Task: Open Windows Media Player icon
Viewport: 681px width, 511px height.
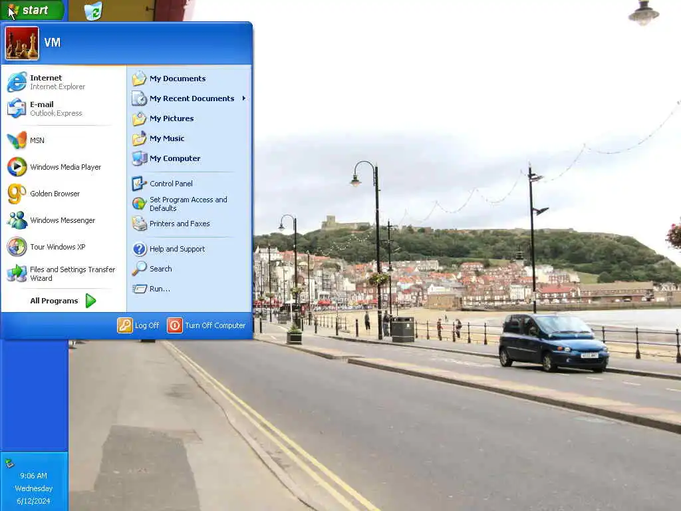Action: 17,167
